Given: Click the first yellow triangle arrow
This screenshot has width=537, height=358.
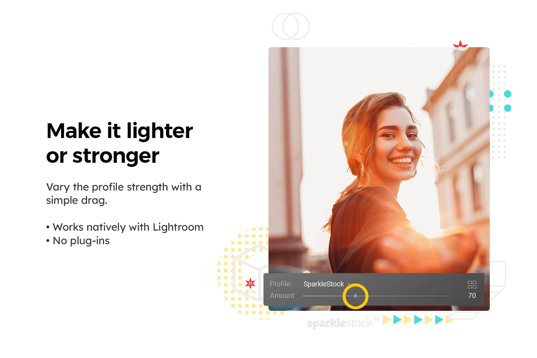Looking at the screenshot, I should click(387, 319).
